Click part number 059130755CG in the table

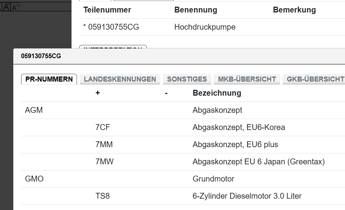[x=113, y=27]
